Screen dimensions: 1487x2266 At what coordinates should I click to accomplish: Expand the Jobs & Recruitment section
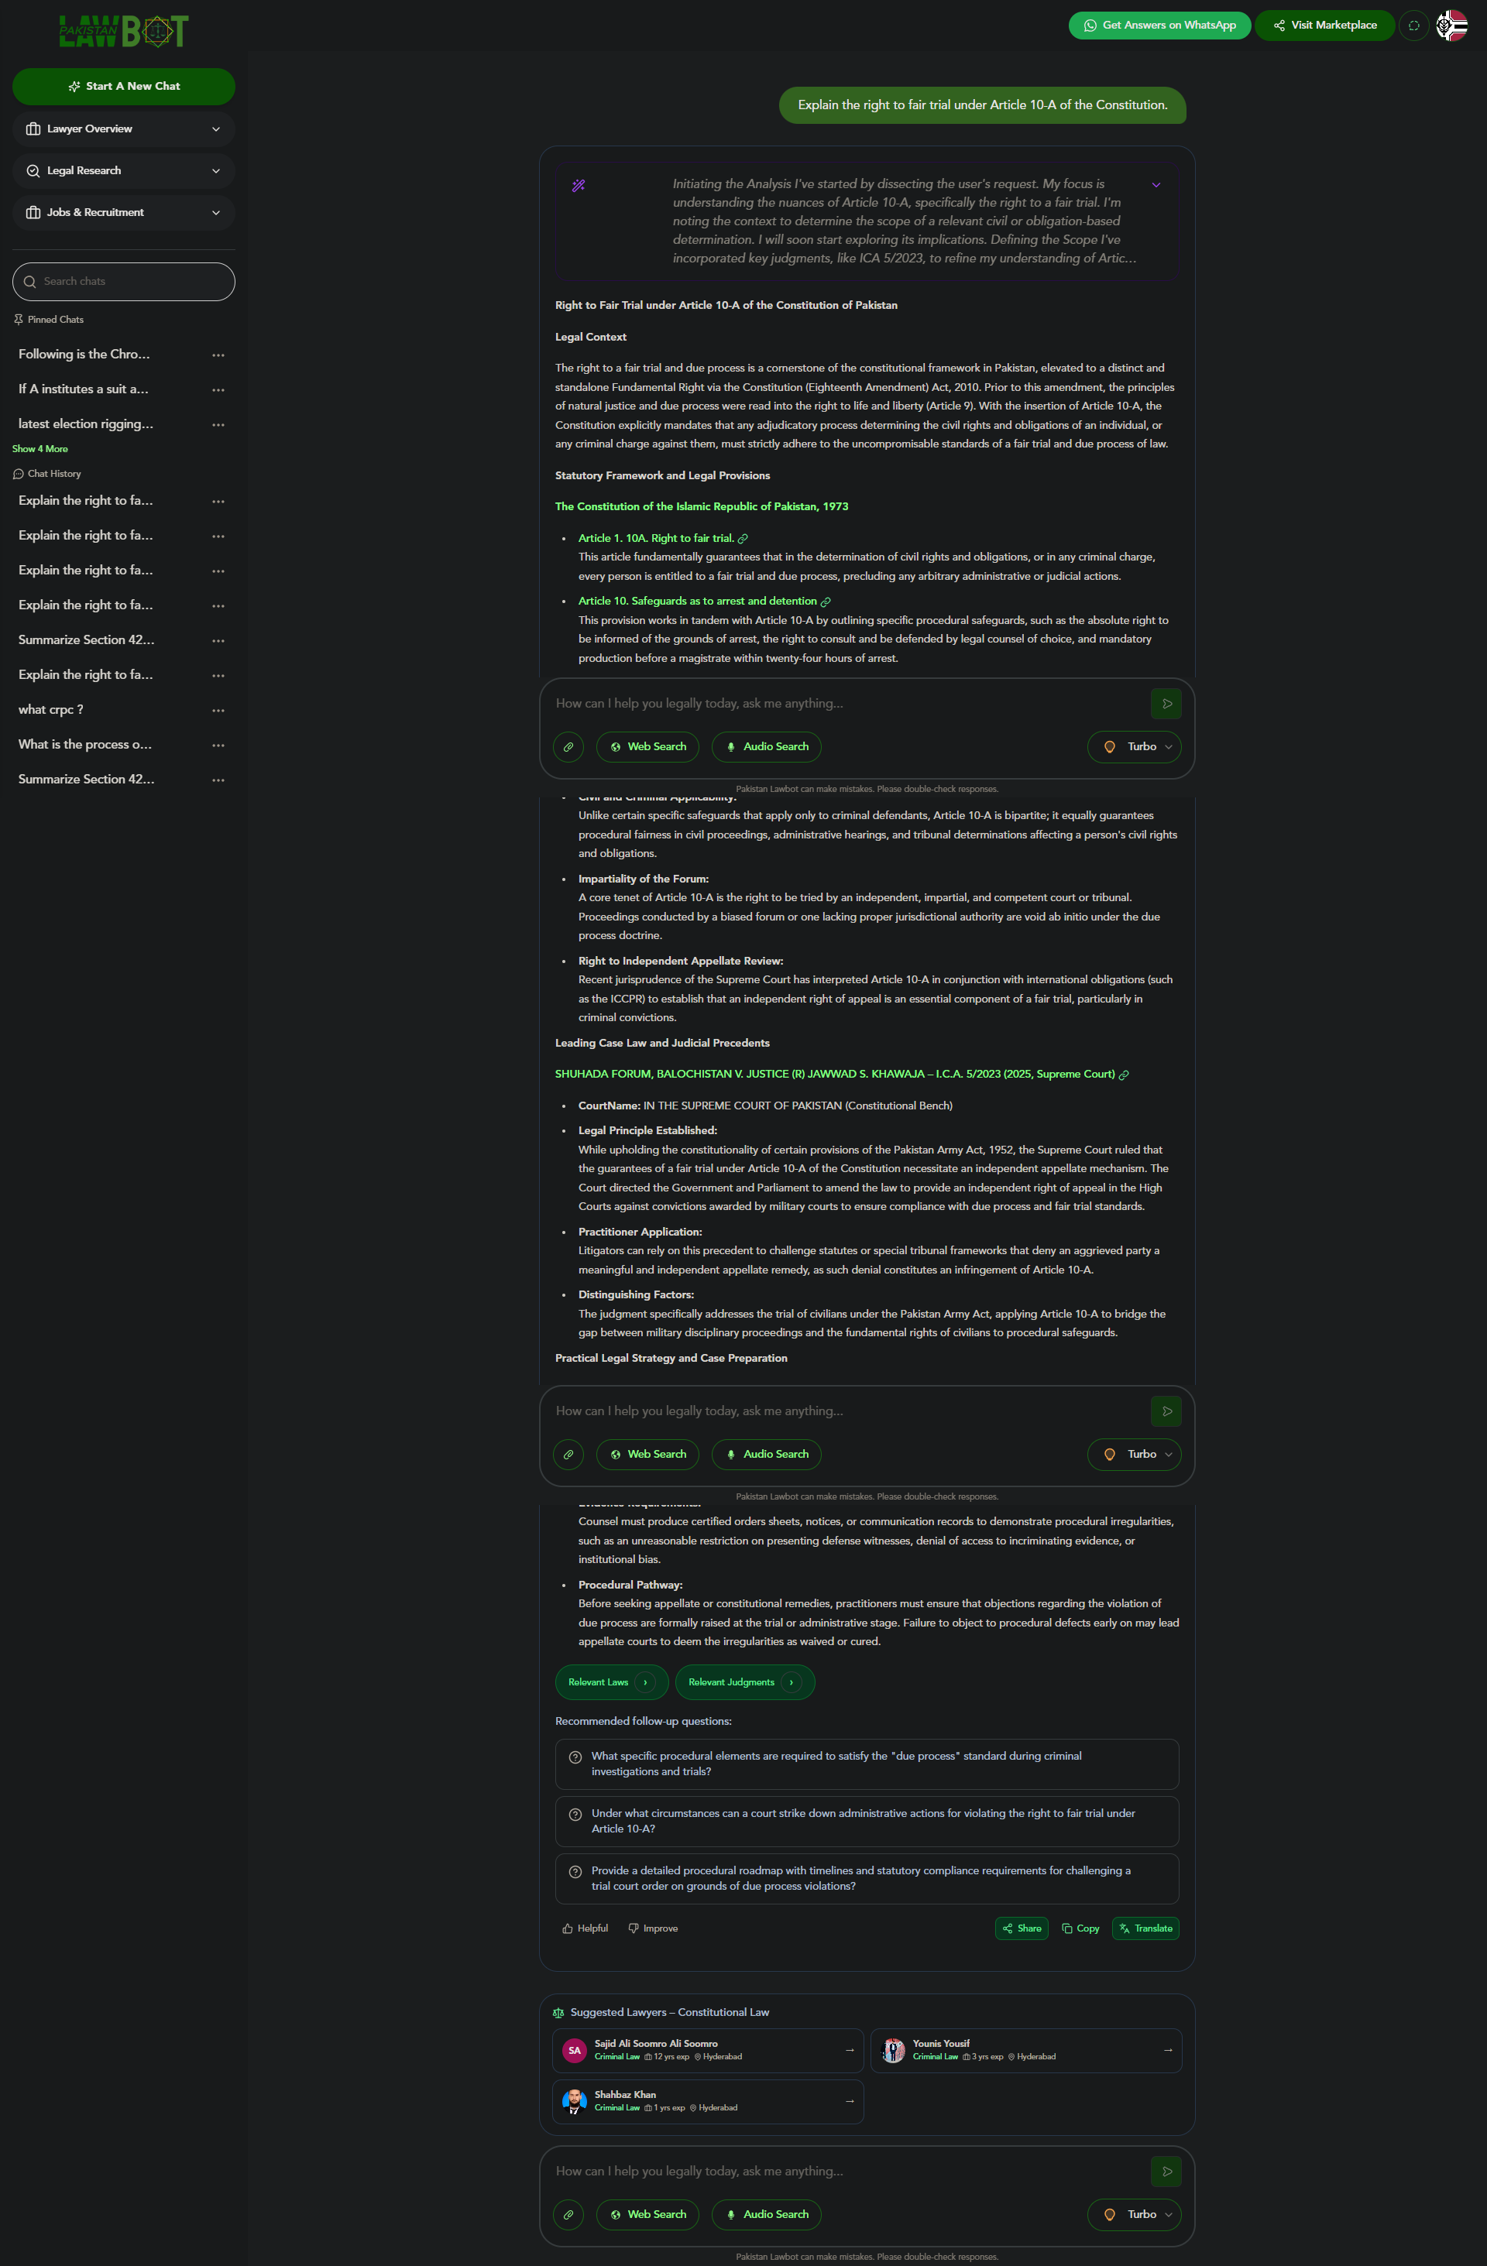point(124,213)
